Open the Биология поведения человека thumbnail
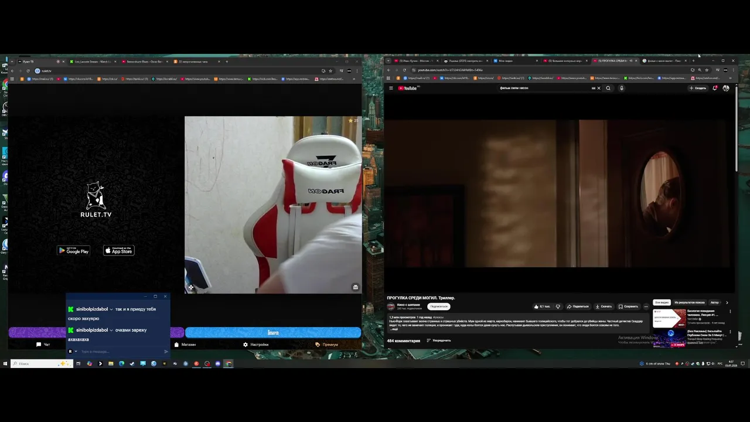The image size is (750, 422). pyautogui.click(x=669, y=318)
